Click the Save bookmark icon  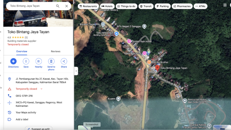tap(26, 61)
